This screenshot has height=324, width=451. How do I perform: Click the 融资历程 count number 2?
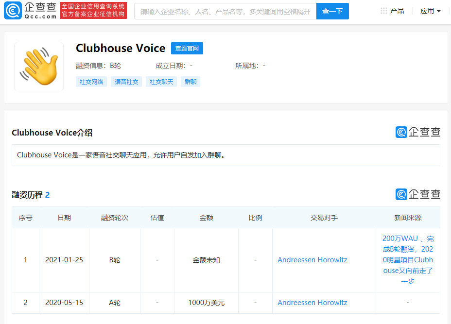click(48, 195)
